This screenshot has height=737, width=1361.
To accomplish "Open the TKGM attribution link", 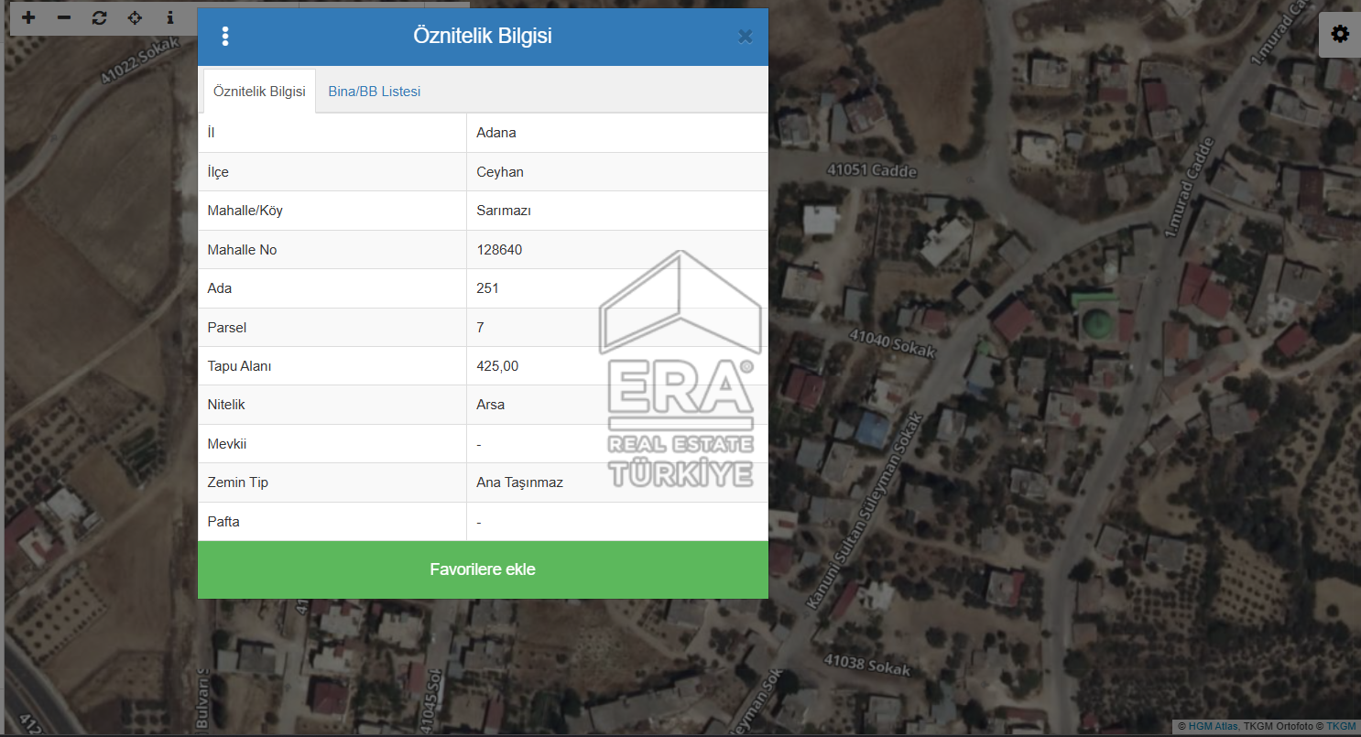I will click(1341, 726).
